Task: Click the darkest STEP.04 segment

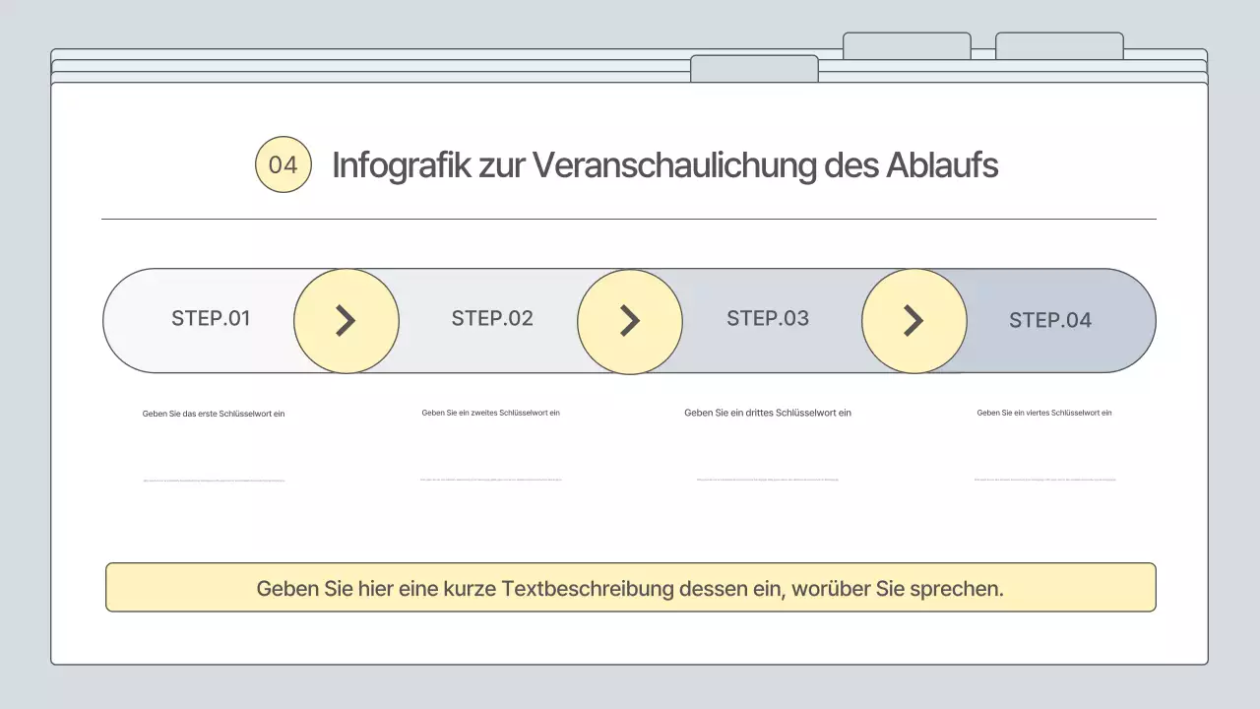Action: [x=1051, y=320]
